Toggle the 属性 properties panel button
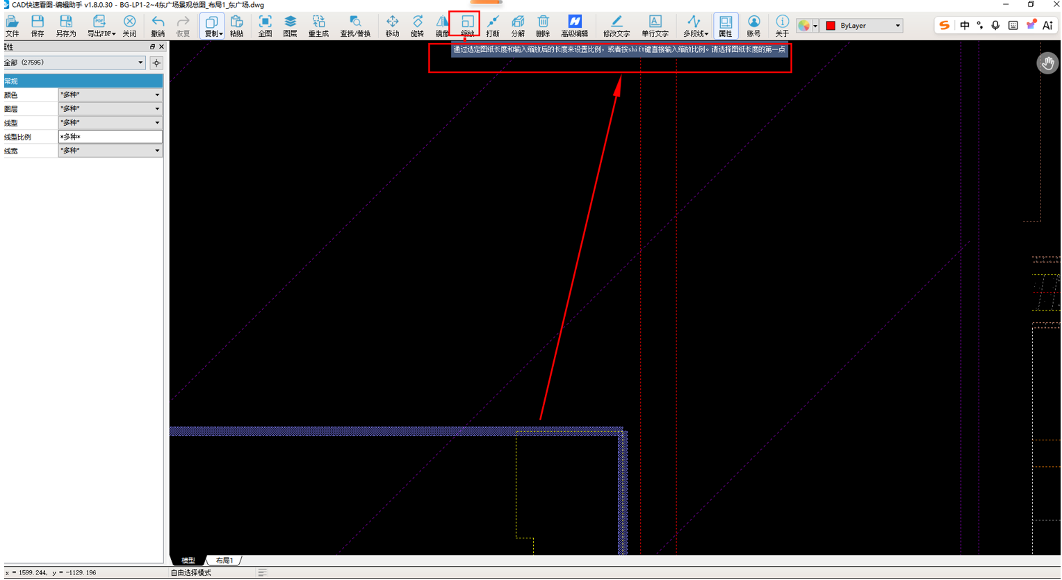Screen dimensions: 1062x580 [725, 26]
